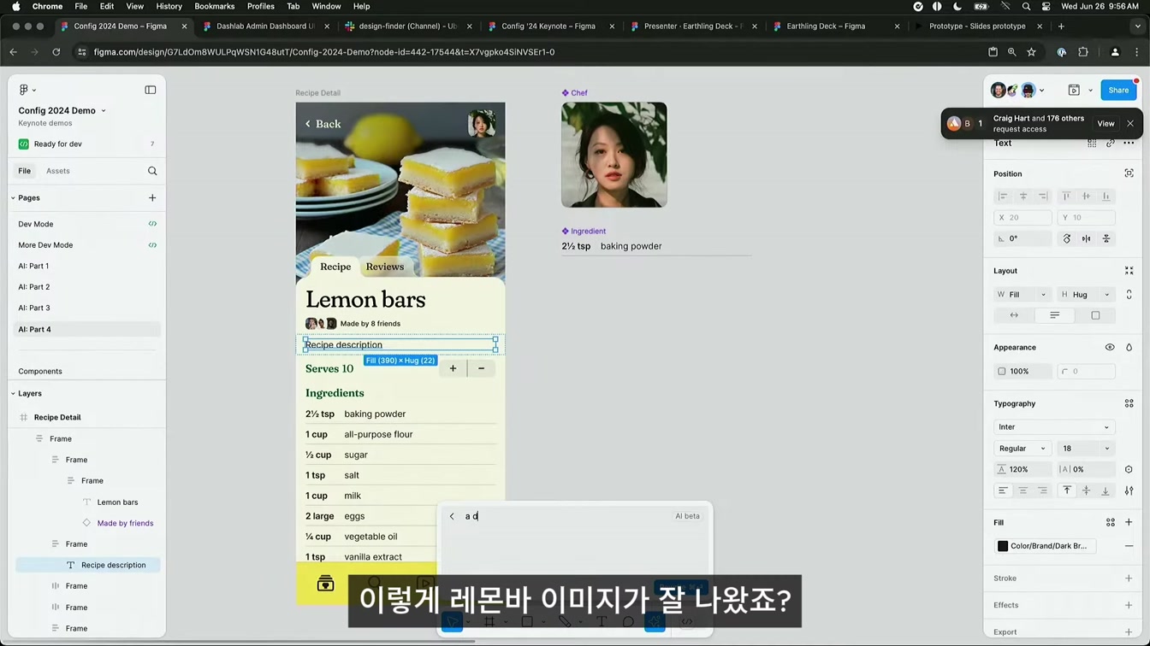1150x646 pixels.
Task: Click the Ready for dev row
Action: [x=86, y=144]
